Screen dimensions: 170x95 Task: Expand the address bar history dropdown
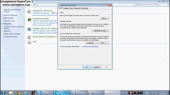(134, 5)
